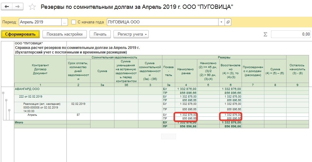
Task: Click the forward navigation arrow
Action: pos(18,6)
